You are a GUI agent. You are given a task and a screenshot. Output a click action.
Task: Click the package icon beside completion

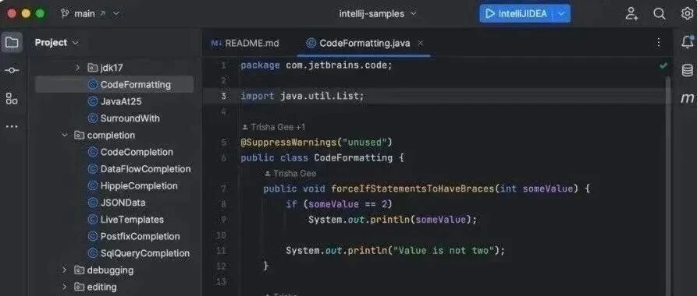click(80, 136)
